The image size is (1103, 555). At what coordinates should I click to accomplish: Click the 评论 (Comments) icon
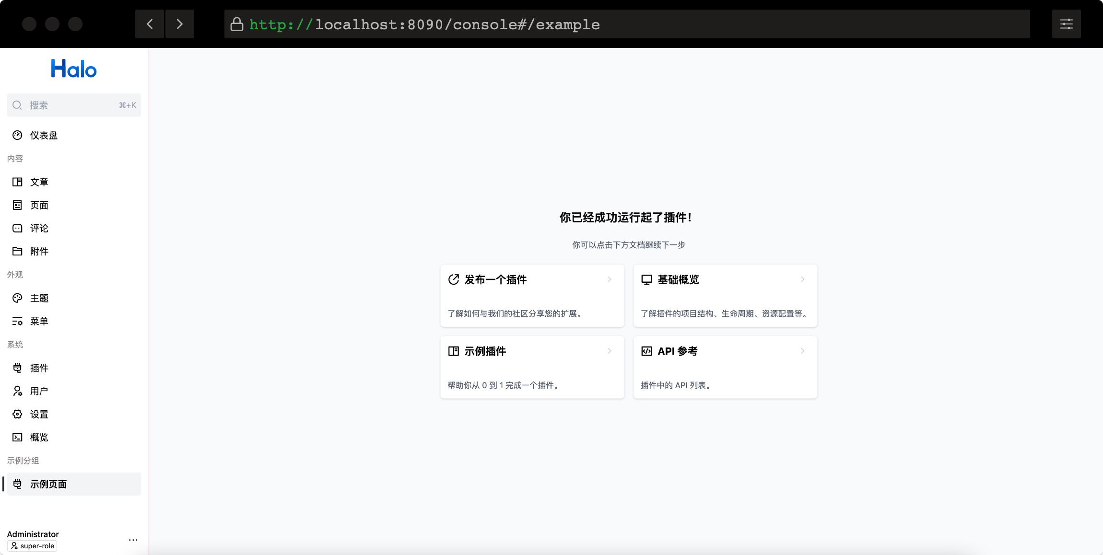[x=17, y=228]
